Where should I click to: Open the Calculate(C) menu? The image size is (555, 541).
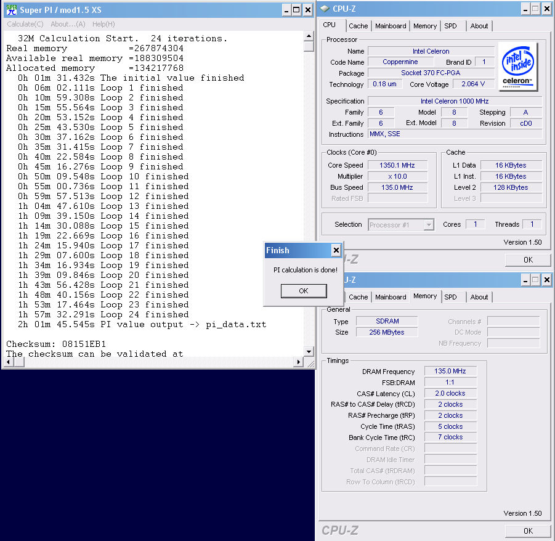click(x=25, y=24)
